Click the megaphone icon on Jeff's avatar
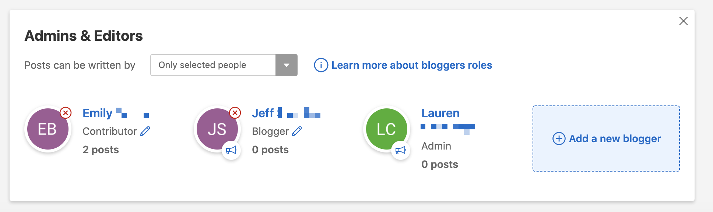This screenshot has width=713, height=212. coord(232,150)
